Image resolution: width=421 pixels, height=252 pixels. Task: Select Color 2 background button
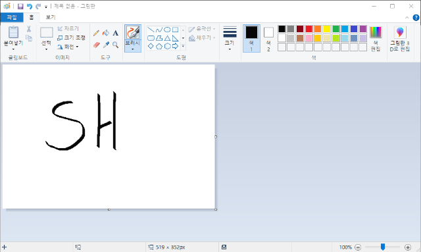tap(268, 38)
